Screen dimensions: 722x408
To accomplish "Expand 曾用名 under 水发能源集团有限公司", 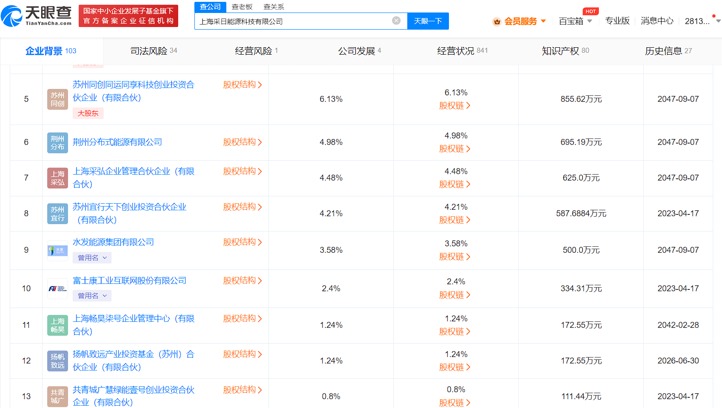I will point(92,258).
